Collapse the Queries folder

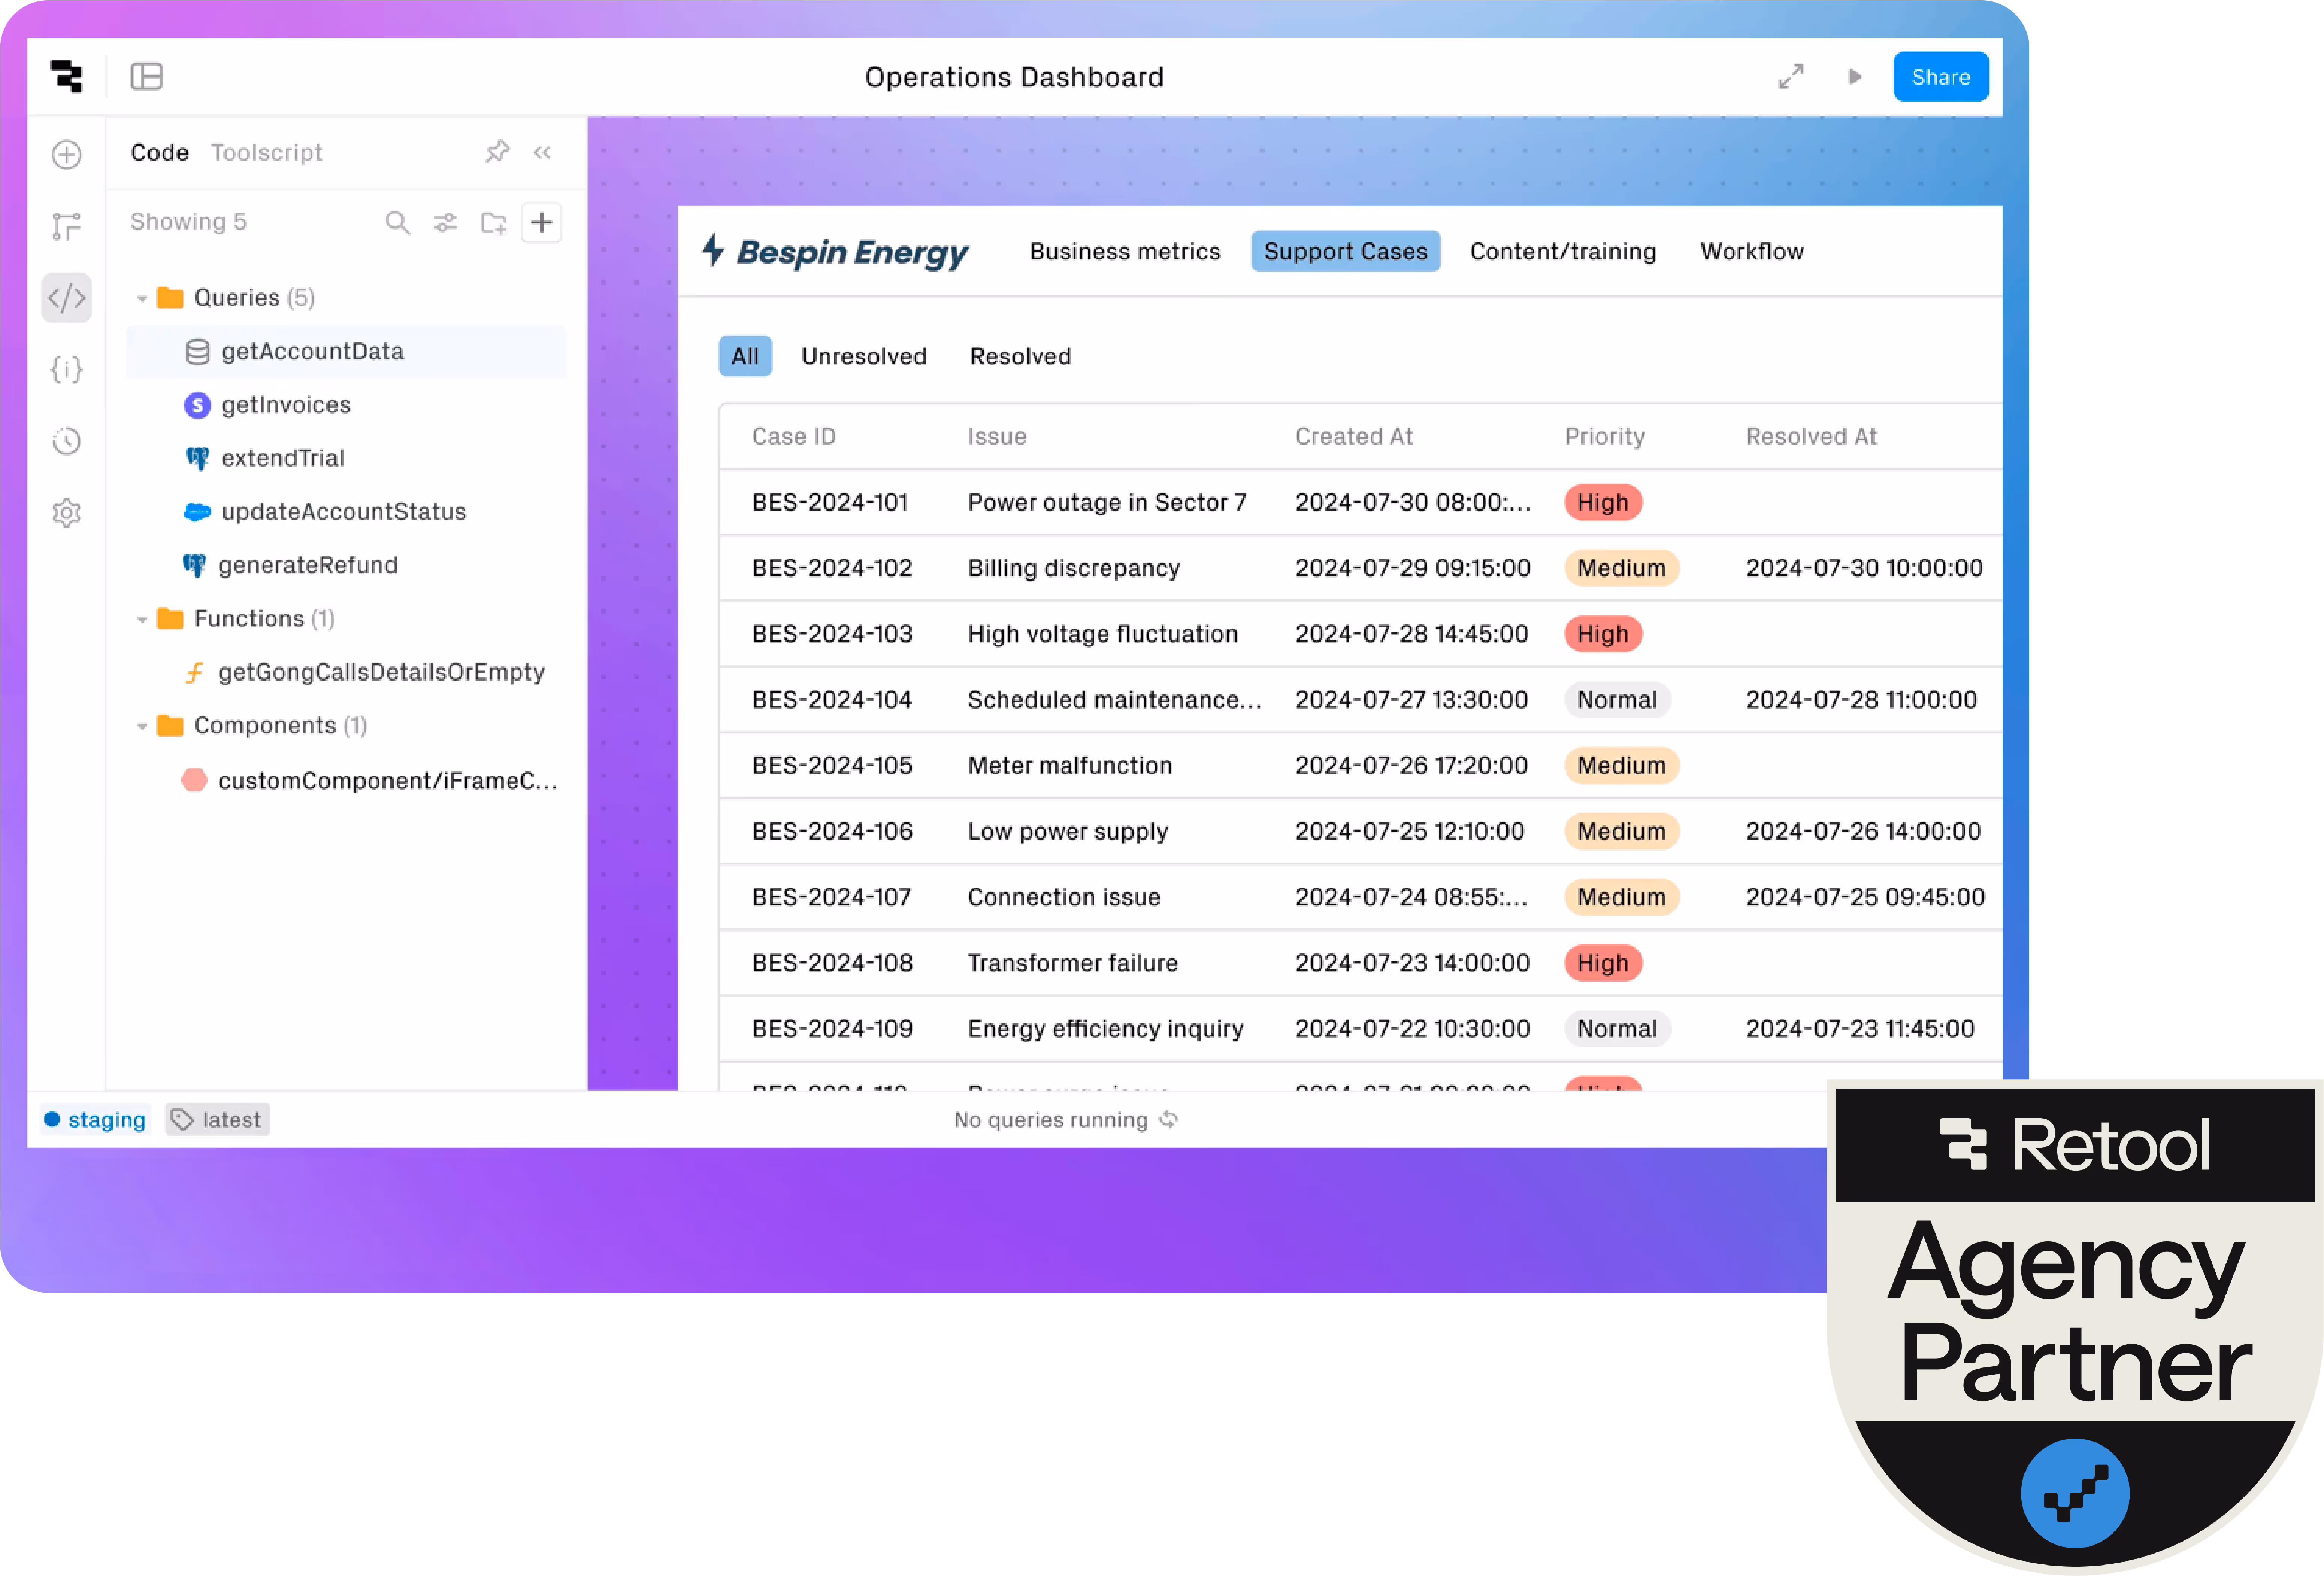coord(142,298)
